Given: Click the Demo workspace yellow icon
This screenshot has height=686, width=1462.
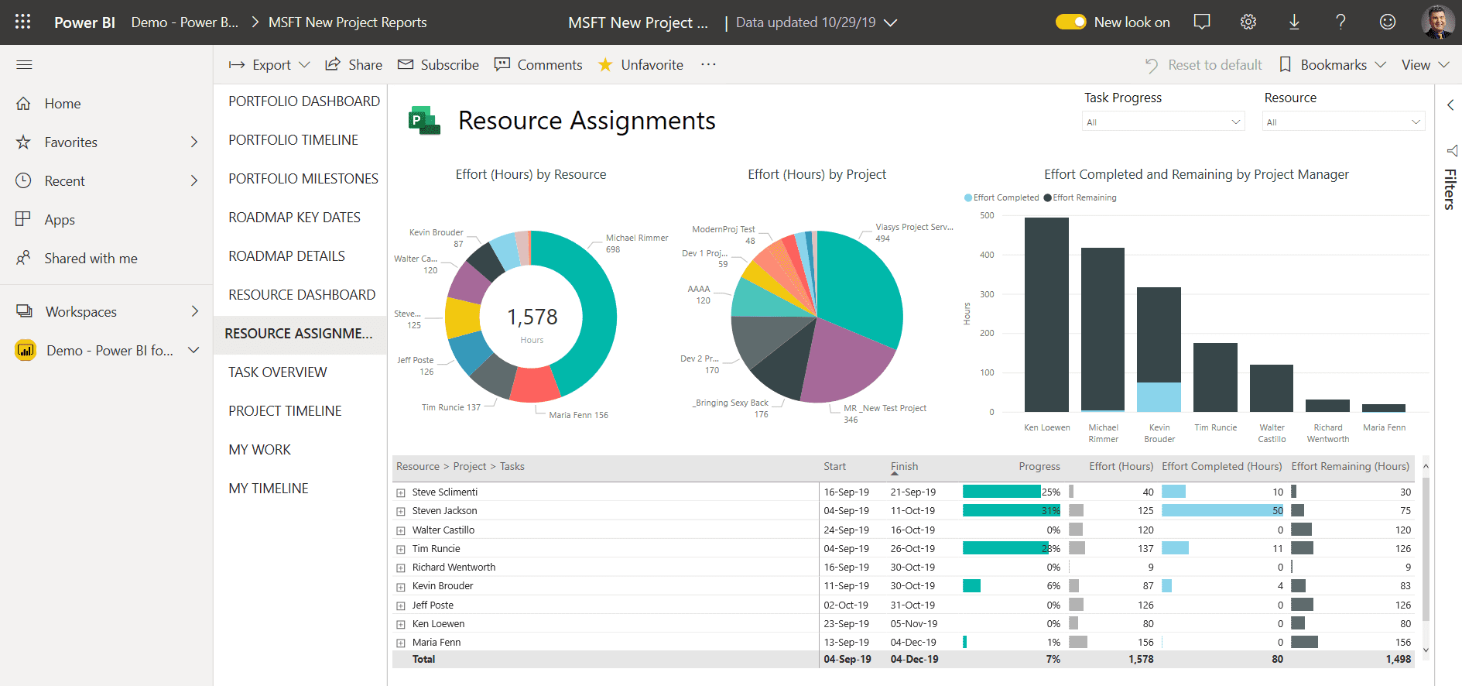Looking at the screenshot, I should pos(26,350).
